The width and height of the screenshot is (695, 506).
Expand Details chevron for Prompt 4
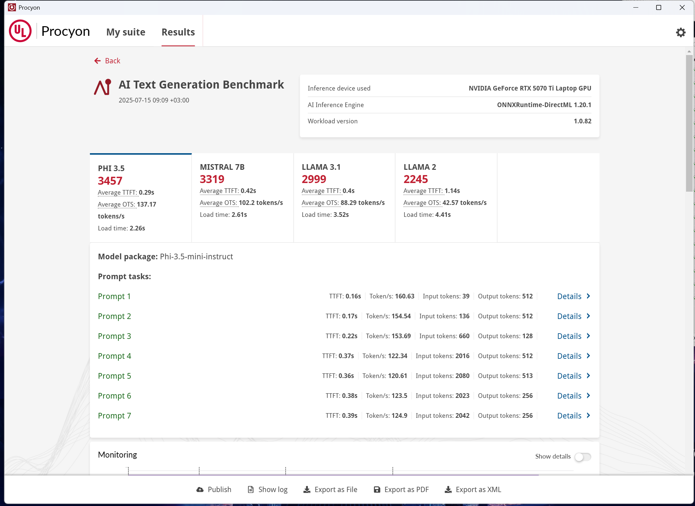[x=589, y=356]
